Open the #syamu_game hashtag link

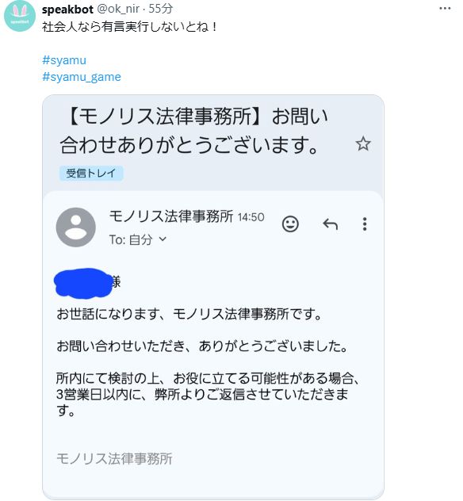tap(82, 77)
